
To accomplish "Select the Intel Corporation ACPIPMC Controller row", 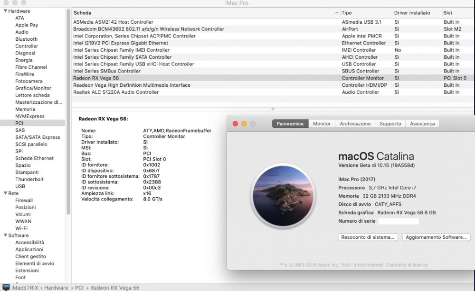I will (273, 36).
